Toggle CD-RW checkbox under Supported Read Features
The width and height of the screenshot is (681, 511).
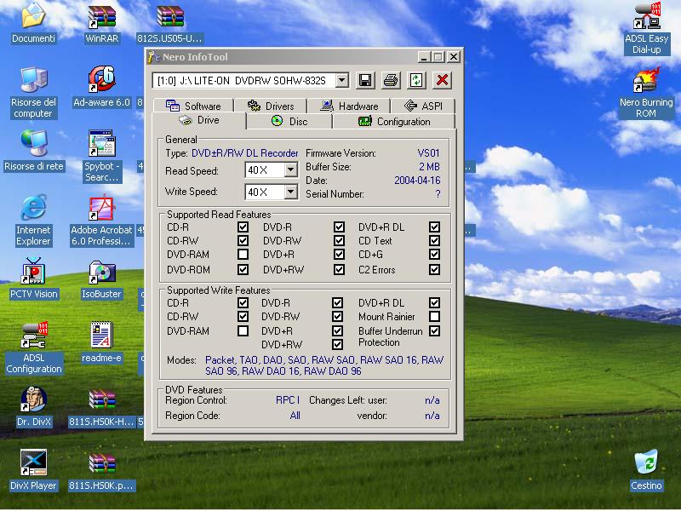point(243,240)
